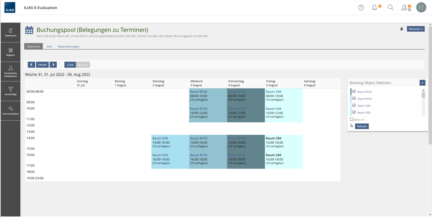The height and width of the screenshot is (218, 432).
Task: Tick the Select All checkbox
Action: pyautogui.click(x=352, y=119)
